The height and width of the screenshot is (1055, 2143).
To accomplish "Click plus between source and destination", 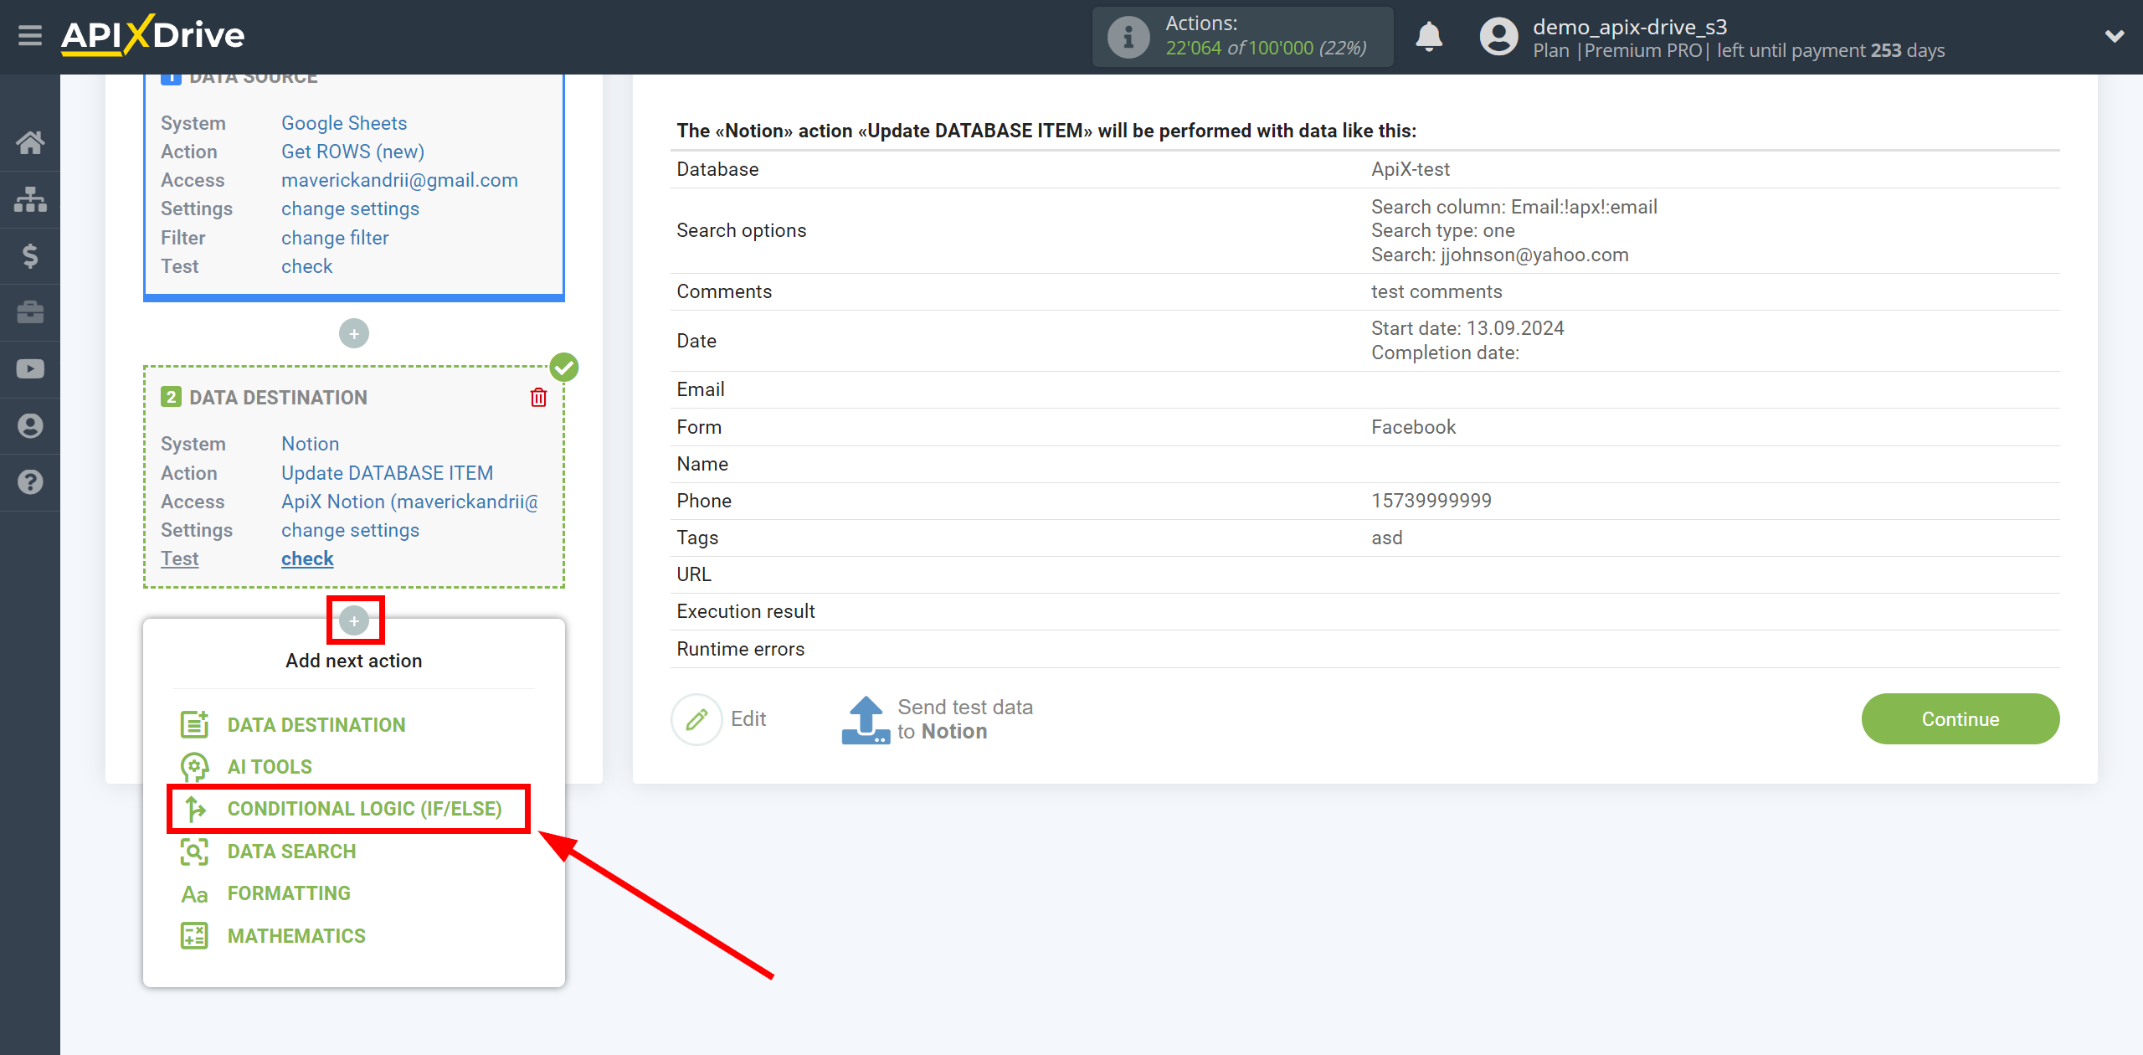I will 353,333.
